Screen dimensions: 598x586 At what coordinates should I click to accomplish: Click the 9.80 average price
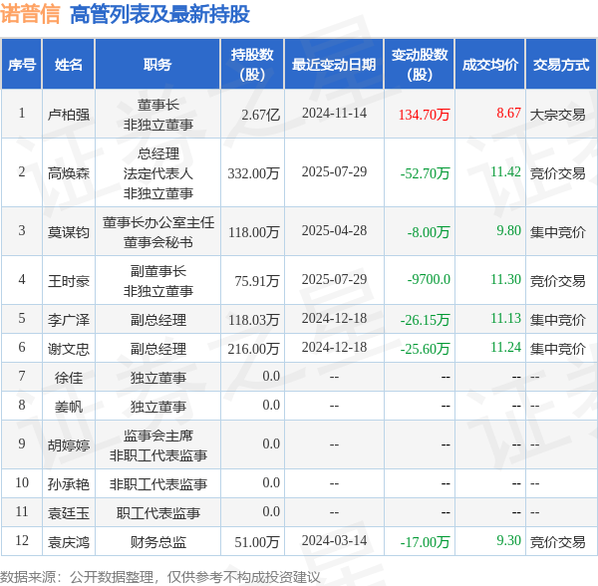click(508, 230)
